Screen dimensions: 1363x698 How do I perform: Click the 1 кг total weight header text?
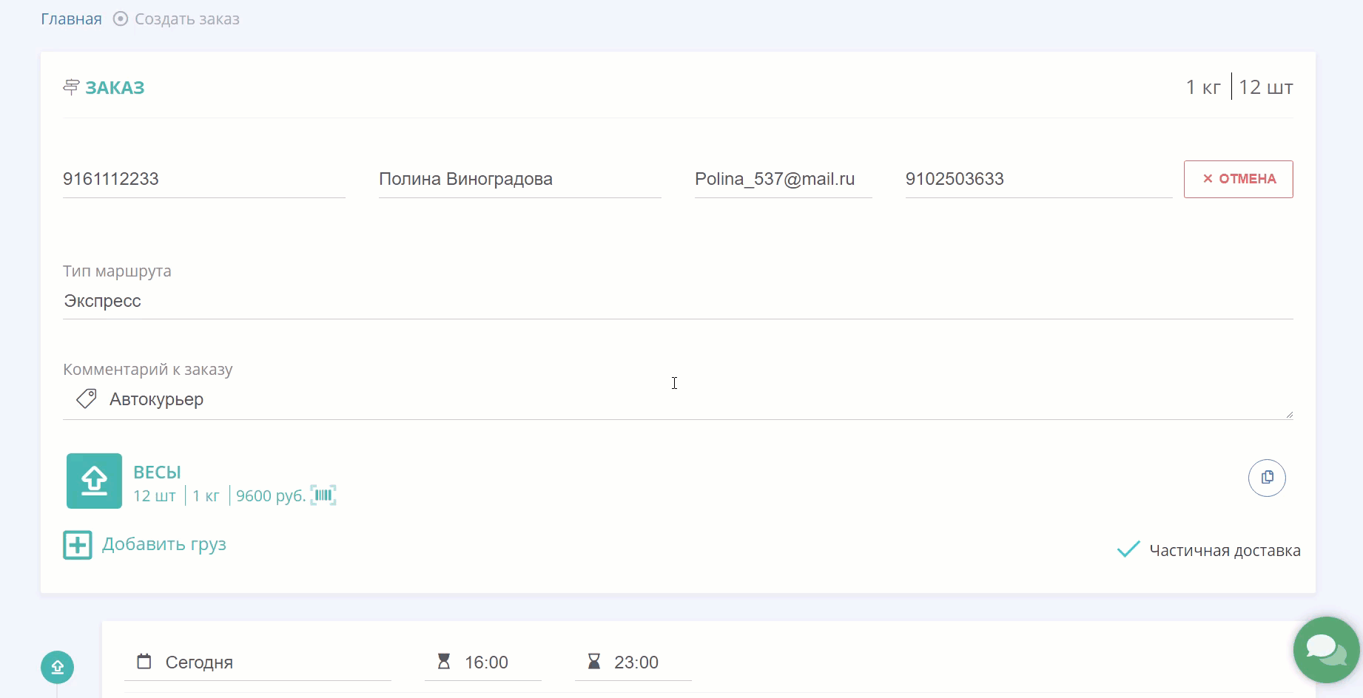click(x=1203, y=87)
